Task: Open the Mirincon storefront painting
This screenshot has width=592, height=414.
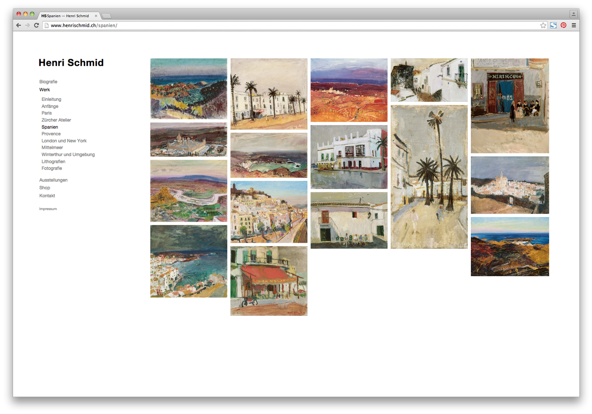Action: [x=509, y=106]
